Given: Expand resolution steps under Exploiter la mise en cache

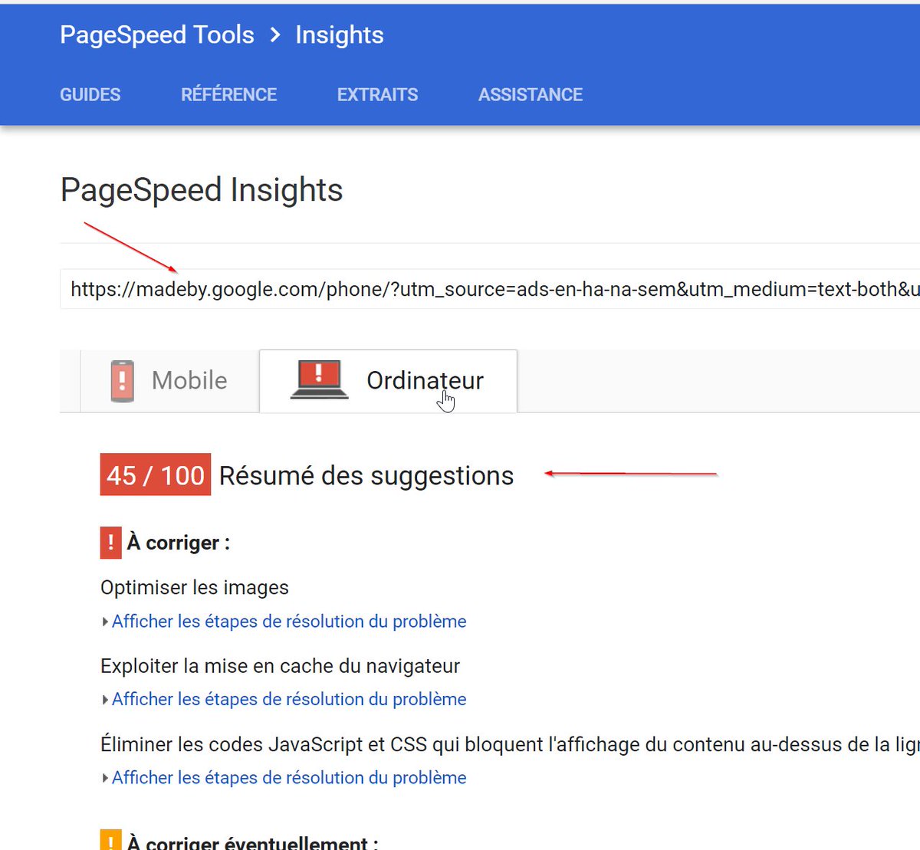Looking at the screenshot, I should (x=284, y=700).
